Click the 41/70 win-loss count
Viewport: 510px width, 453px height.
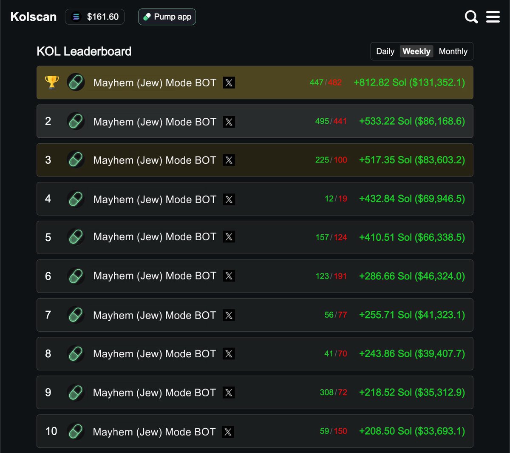(336, 353)
